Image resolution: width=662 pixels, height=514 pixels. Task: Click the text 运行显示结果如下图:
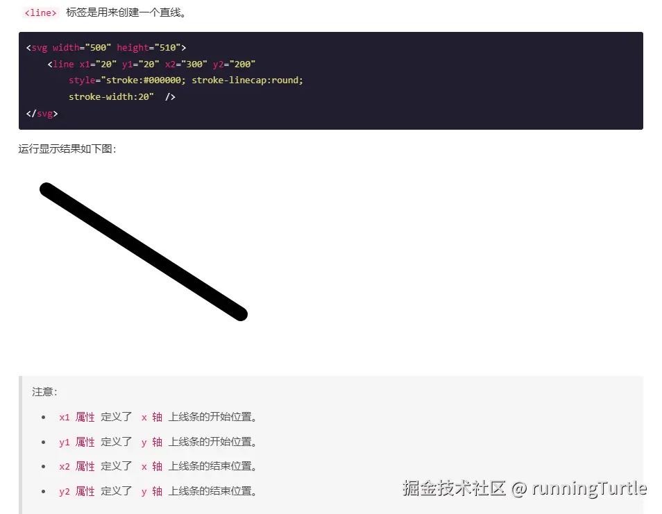pyautogui.click(x=67, y=149)
